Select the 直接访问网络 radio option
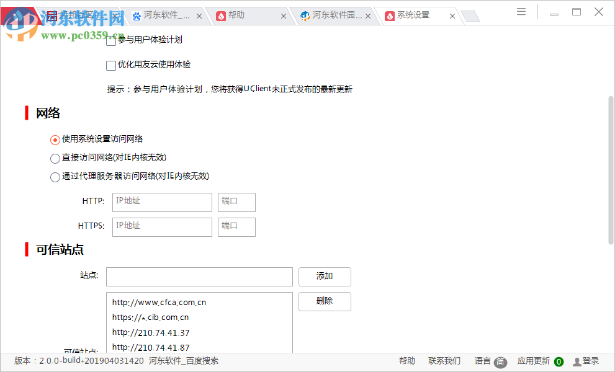 pyautogui.click(x=55, y=158)
